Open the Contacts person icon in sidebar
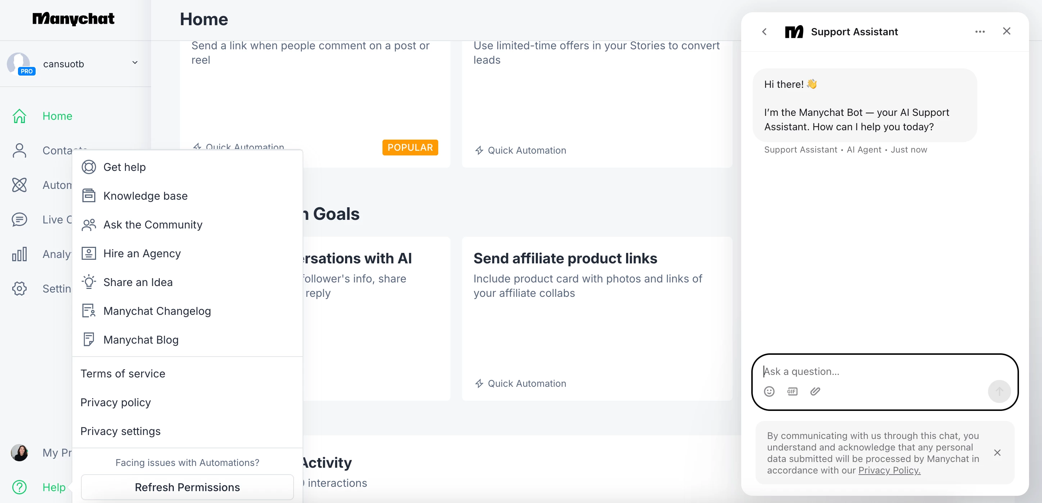Image resolution: width=1042 pixels, height=503 pixels. point(19,150)
